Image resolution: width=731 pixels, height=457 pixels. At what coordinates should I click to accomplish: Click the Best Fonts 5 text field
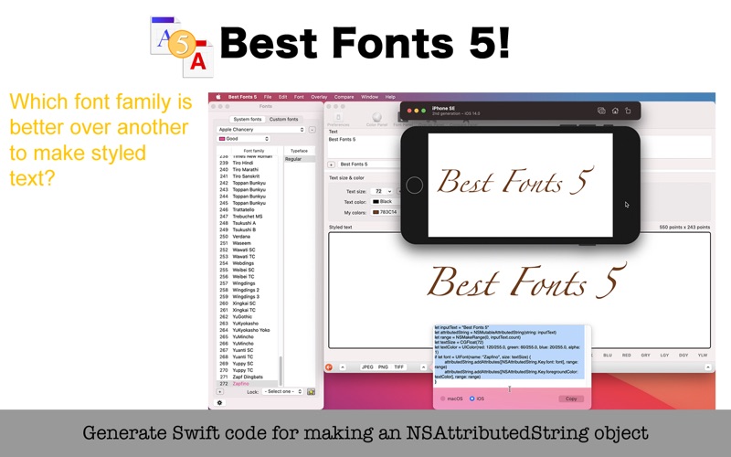click(x=369, y=165)
